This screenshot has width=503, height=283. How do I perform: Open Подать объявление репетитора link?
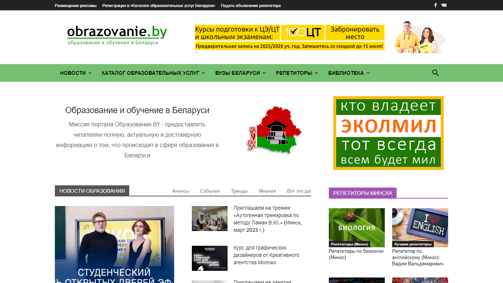[251, 6]
